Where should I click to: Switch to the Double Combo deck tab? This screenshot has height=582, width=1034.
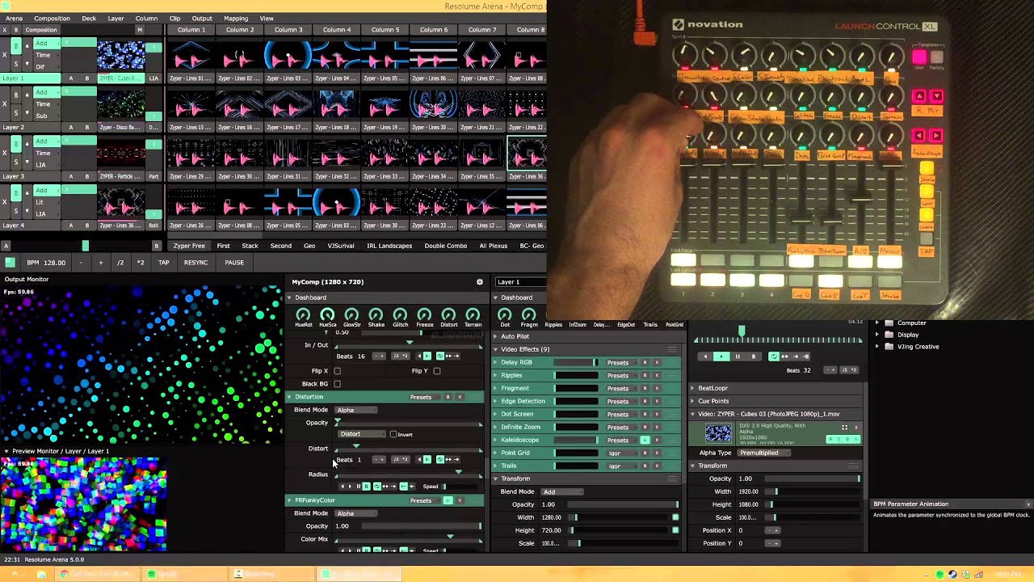(x=446, y=246)
